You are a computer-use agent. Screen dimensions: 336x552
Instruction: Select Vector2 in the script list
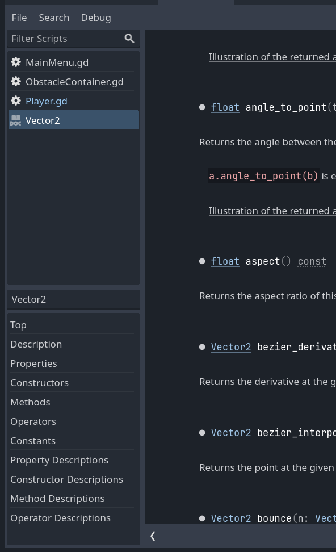pyautogui.click(x=44, y=120)
